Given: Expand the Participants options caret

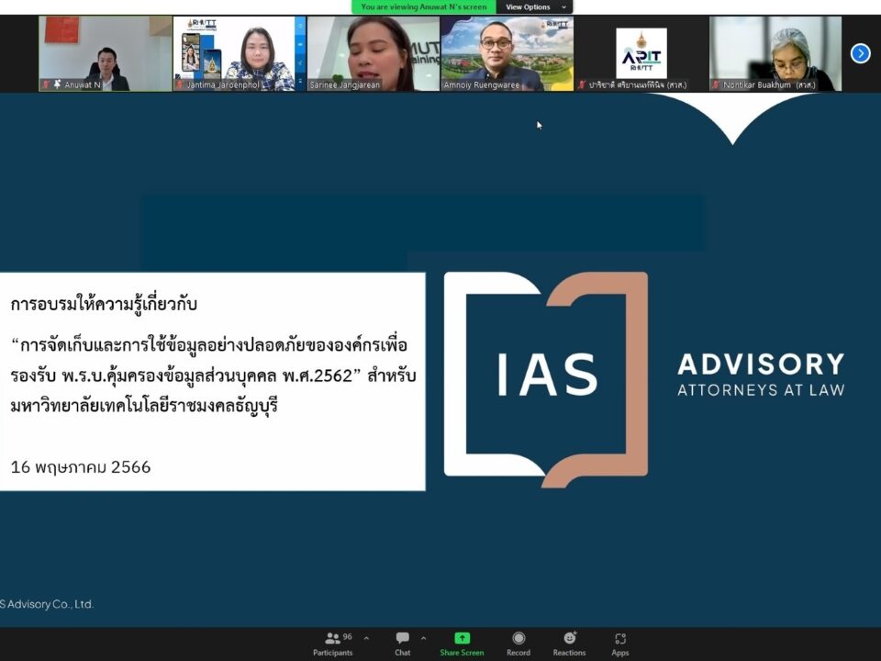Looking at the screenshot, I should click(366, 639).
